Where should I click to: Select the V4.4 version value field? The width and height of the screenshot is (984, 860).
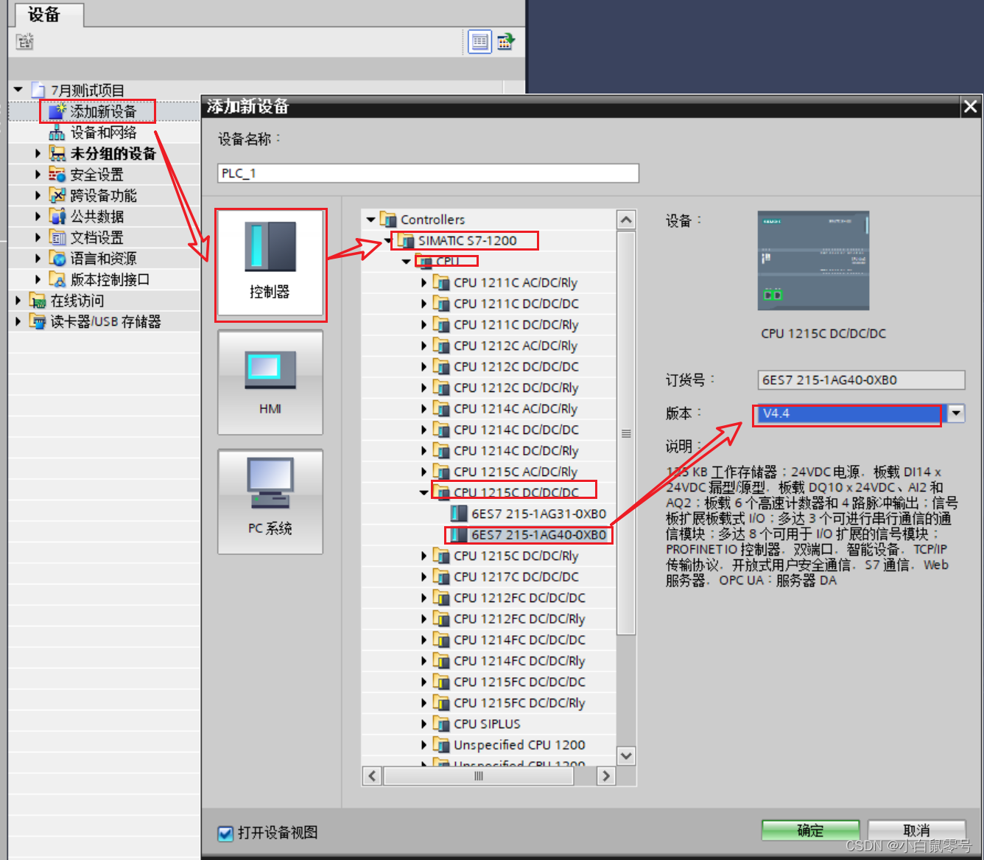pos(849,413)
